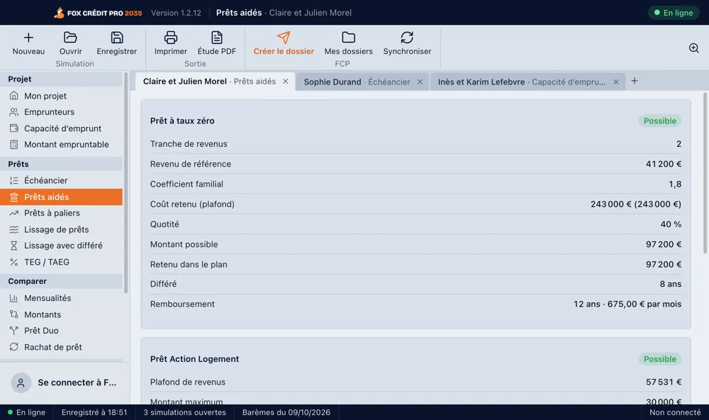Click Se connecter à F... account button

[63, 382]
